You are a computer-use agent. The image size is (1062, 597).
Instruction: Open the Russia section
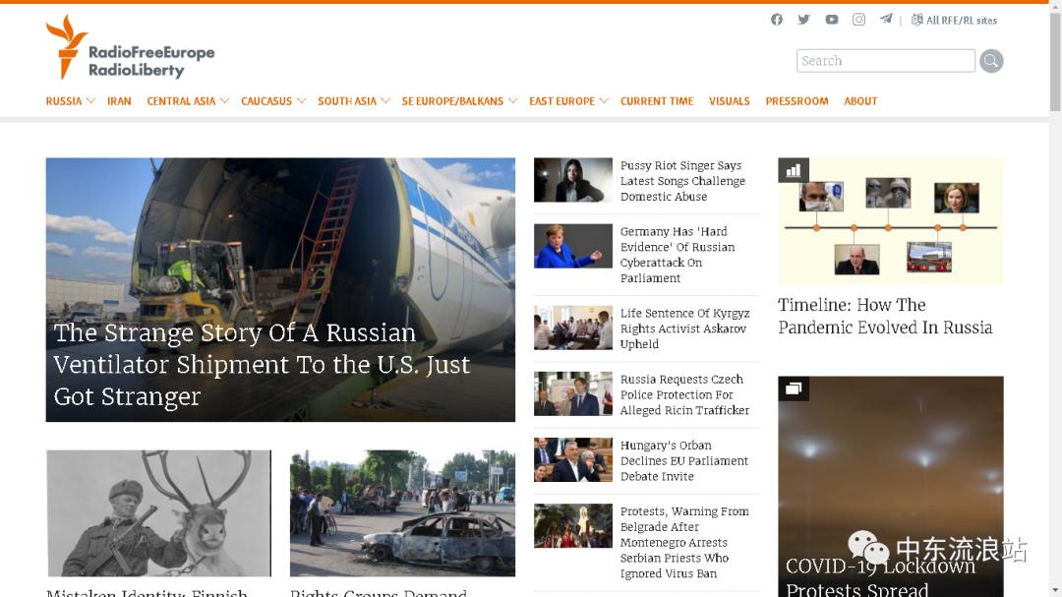coord(64,101)
